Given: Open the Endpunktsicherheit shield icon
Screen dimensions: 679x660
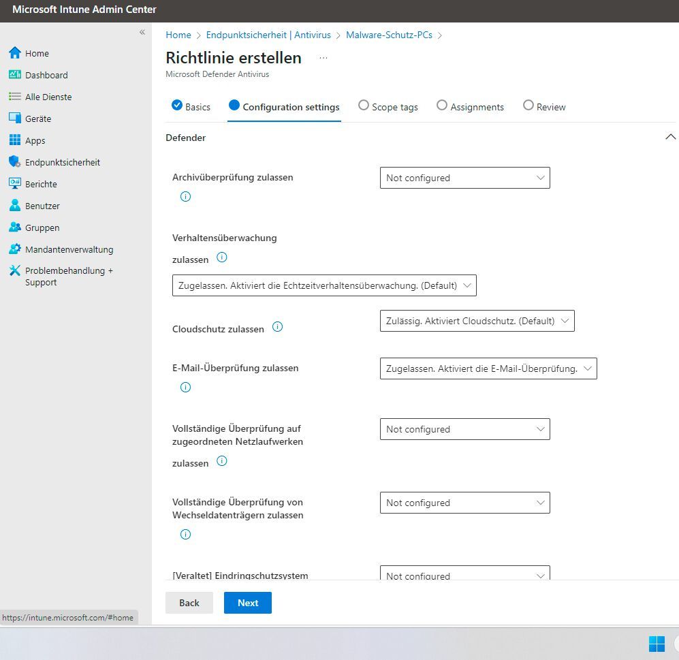Looking at the screenshot, I should tap(15, 162).
